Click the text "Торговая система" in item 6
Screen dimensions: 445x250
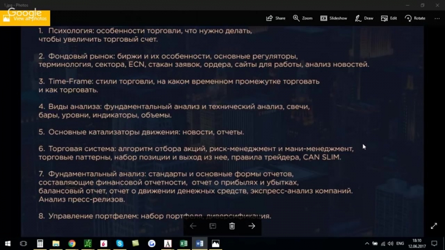pos(82,149)
